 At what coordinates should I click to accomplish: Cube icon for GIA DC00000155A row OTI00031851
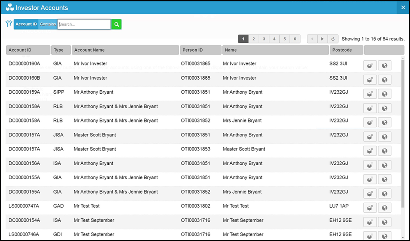click(370, 180)
